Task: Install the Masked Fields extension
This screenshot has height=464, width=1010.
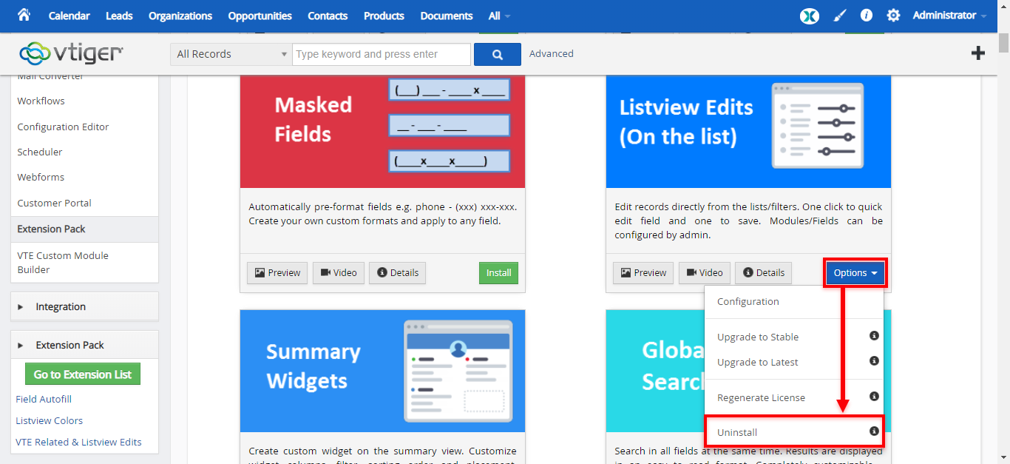Action: (x=498, y=273)
